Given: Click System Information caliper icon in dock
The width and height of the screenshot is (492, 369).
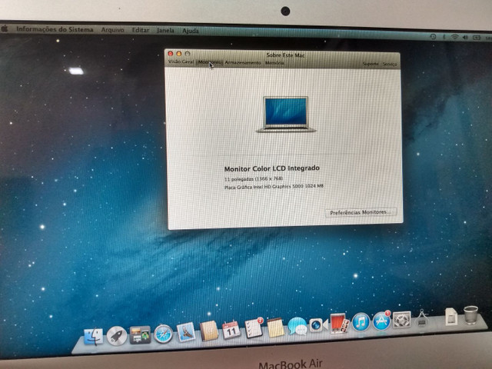Looking at the screenshot, I should click(x=422, y=317).
